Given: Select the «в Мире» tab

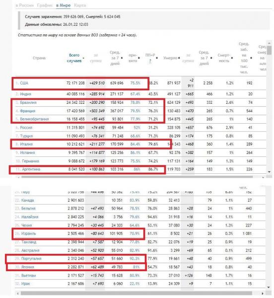Looking at the screenshot, I should [63, 5].
